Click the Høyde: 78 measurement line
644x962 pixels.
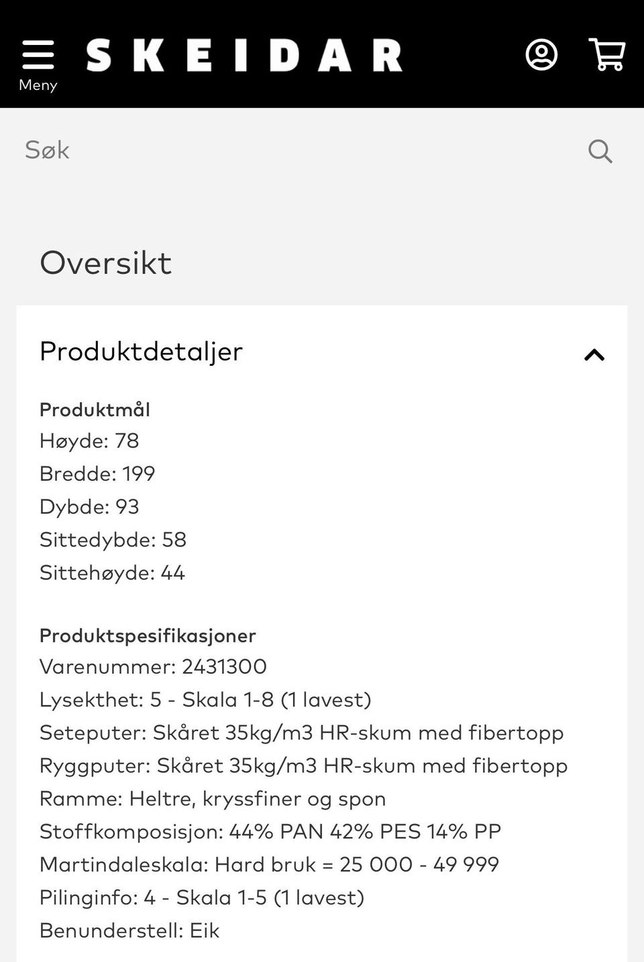click(x=89, y=441)
